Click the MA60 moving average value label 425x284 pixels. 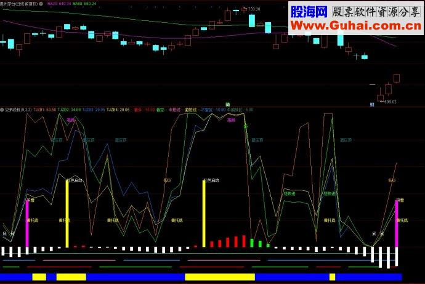(84, 4)
